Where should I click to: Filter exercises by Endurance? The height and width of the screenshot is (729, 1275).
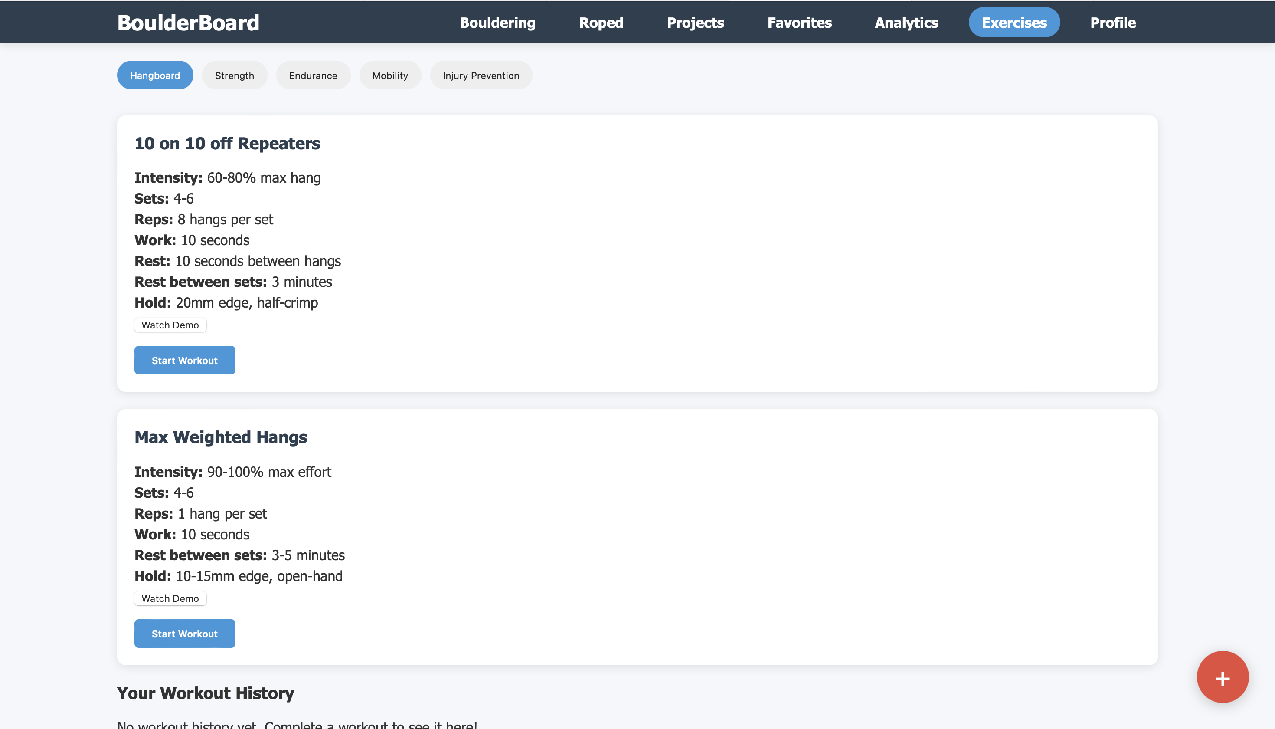[313, 76]
